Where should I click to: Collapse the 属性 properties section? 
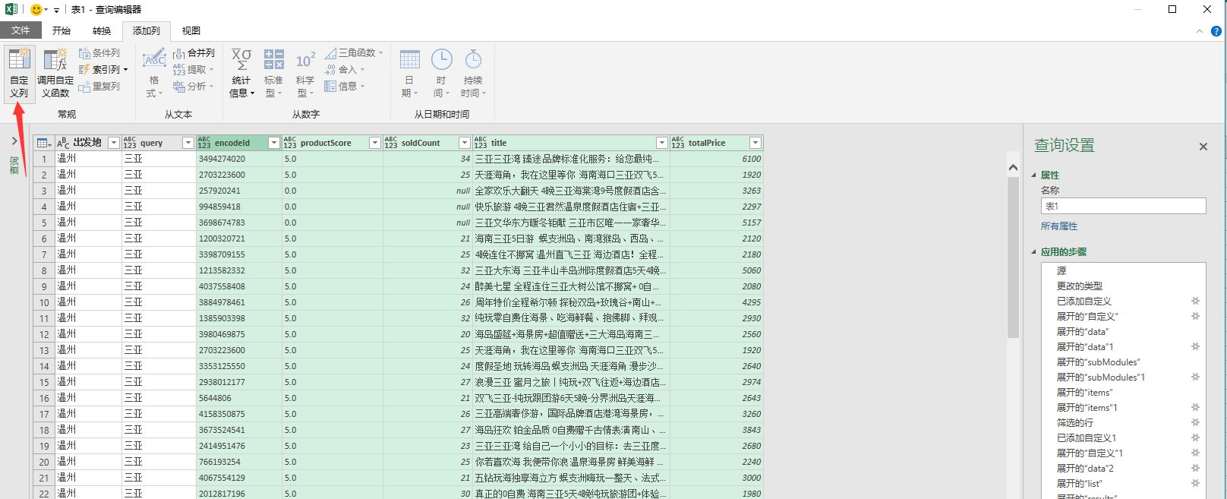pos(1033,175)
